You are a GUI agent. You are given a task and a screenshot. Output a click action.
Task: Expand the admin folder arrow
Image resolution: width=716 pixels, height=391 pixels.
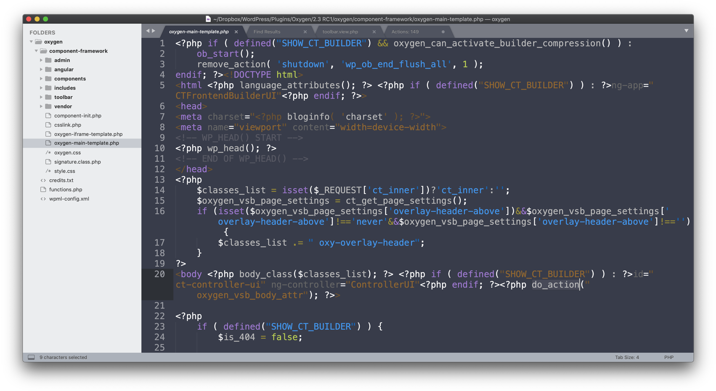[41, 60]
